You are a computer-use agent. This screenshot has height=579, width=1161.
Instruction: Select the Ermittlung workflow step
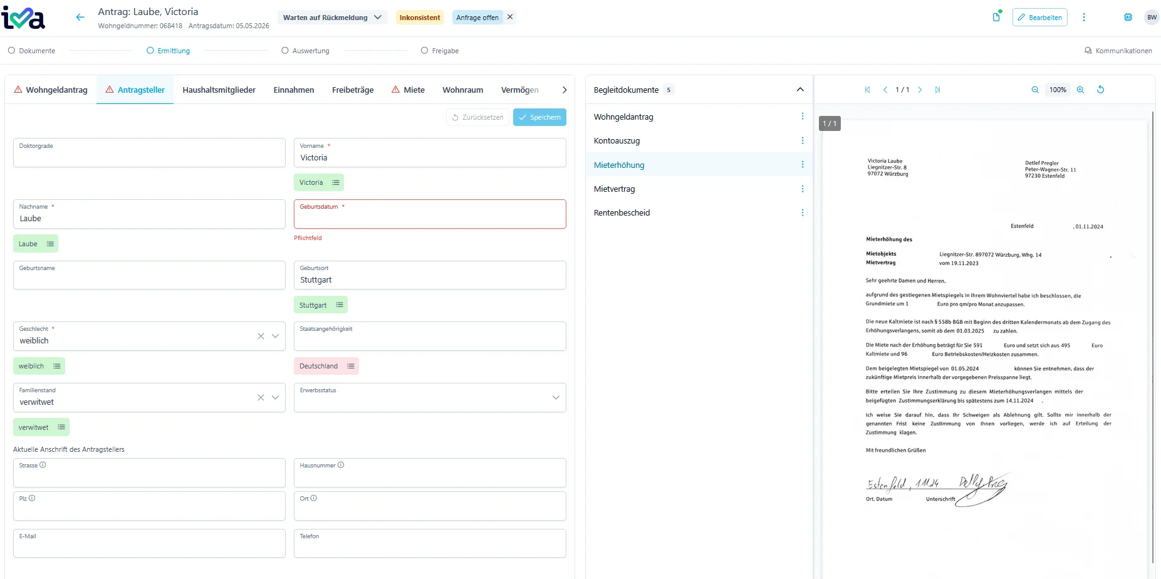pos(169,51)
